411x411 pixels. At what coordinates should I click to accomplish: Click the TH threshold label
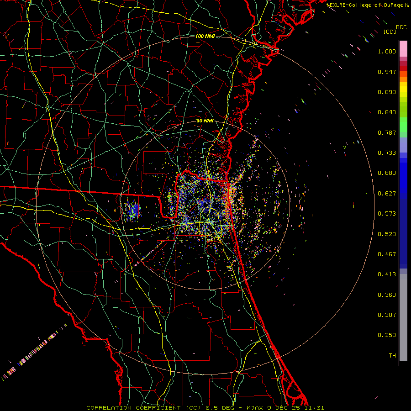click(x=392, y=356)
